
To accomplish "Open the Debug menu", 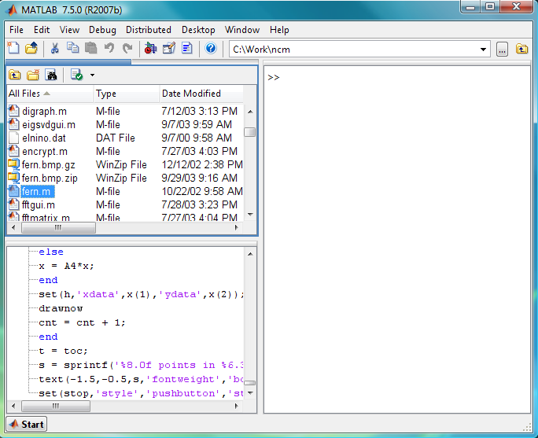I will [x=102, y=30].
